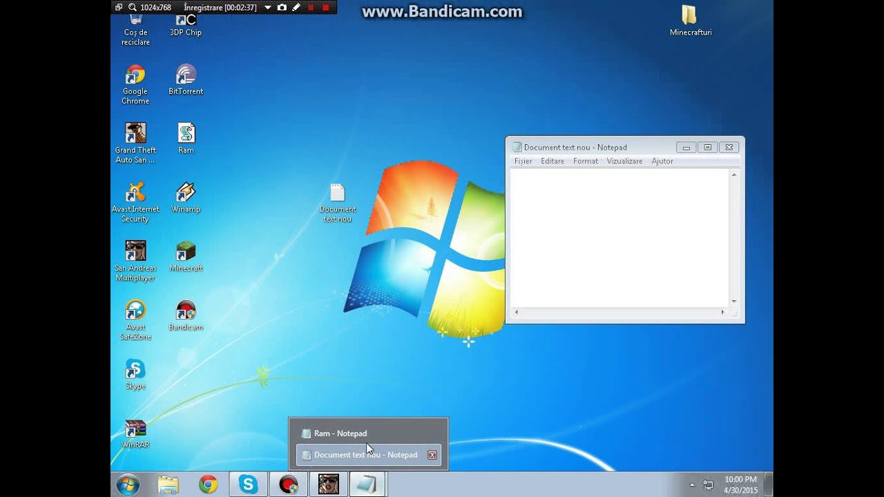Select the 3DP Chip desktop shortcut
Viewport: 884px width, 497px height.
coord(186,25)
